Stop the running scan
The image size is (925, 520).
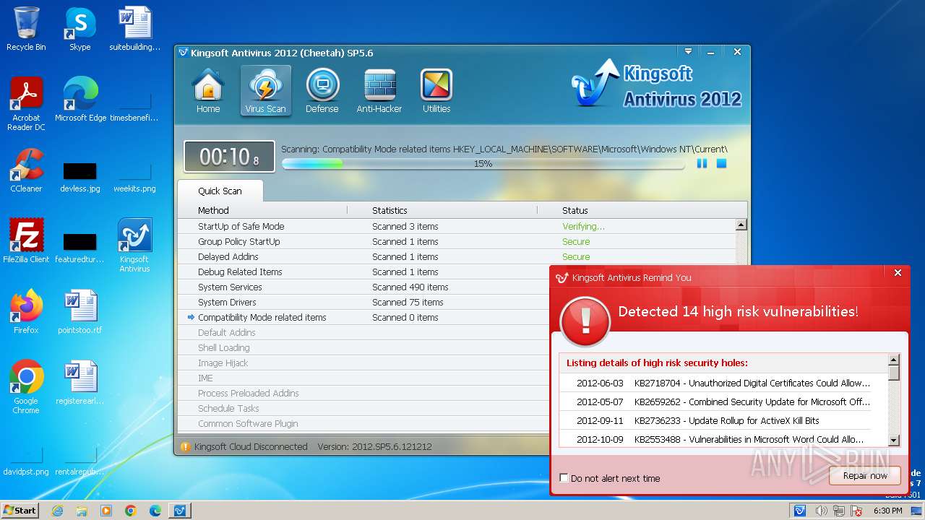point(721,164)
